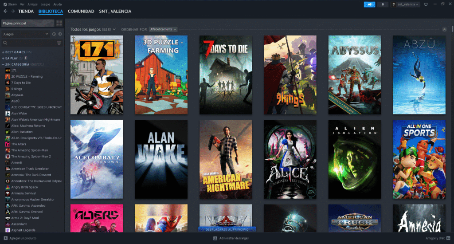Open Administrar descargas

tap(231, 238)
